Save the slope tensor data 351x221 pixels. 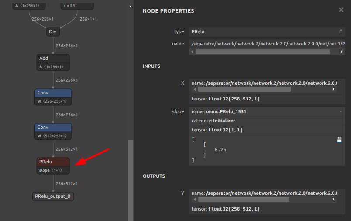(339, 139)
